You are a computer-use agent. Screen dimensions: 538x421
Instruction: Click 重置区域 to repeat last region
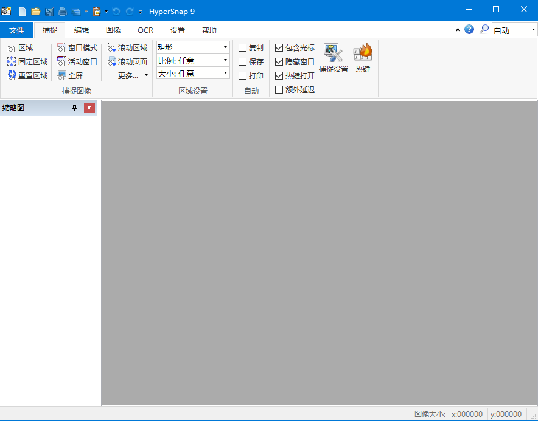coord(27,75)
